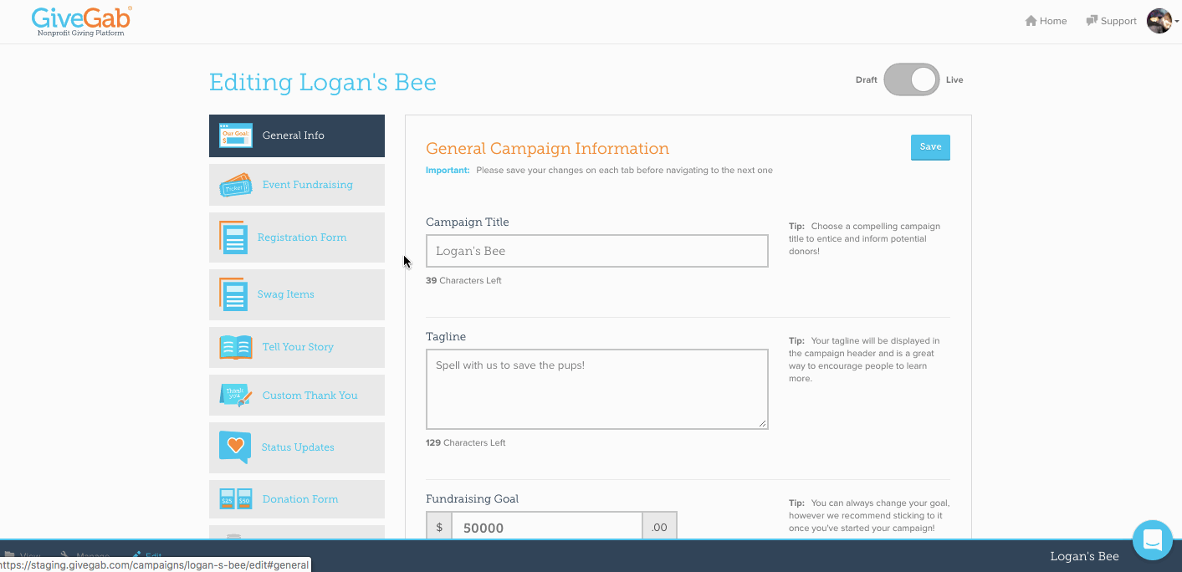Click the General Info goal icon
1182x572 pixels.
pyautogui.click(x=236, y=136)
